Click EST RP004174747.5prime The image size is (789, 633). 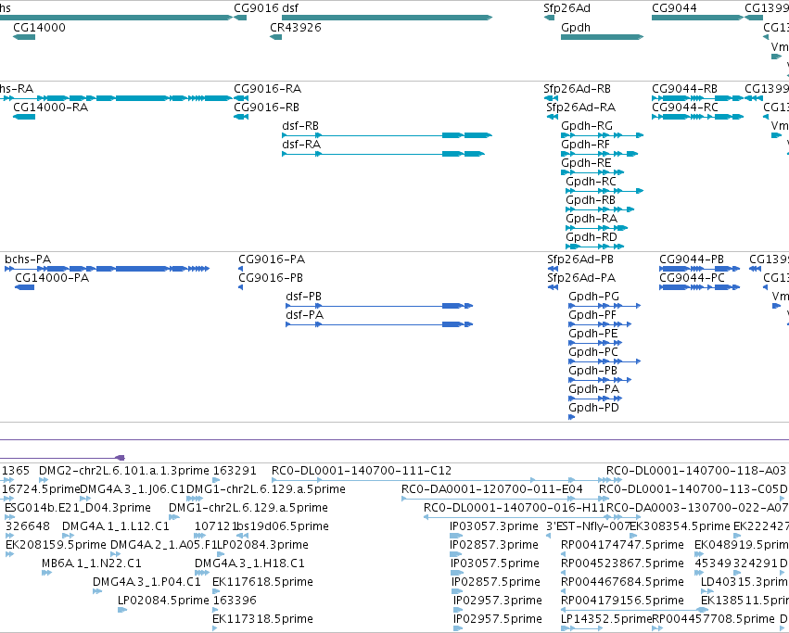tap(622, 545)
